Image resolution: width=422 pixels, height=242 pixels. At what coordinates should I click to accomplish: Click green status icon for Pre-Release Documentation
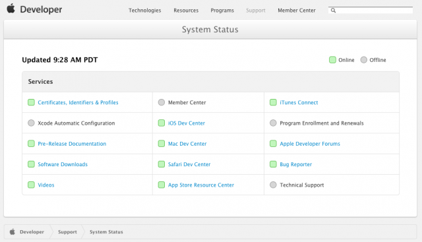click(x=31, y=144)
